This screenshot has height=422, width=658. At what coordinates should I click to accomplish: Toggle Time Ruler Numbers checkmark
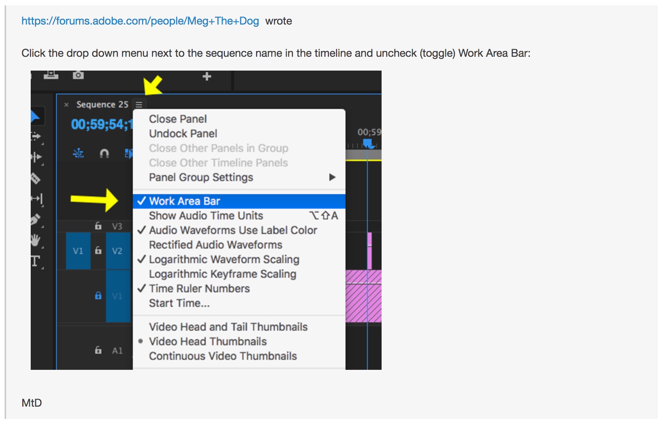[x=199, y=288]
